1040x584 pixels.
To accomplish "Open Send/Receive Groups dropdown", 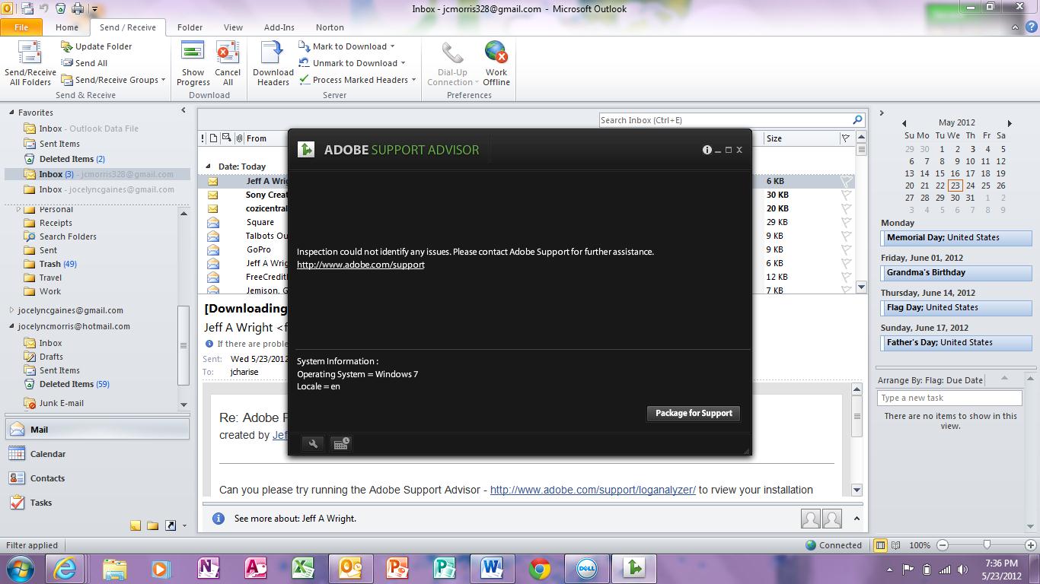I will pos(113,80).
